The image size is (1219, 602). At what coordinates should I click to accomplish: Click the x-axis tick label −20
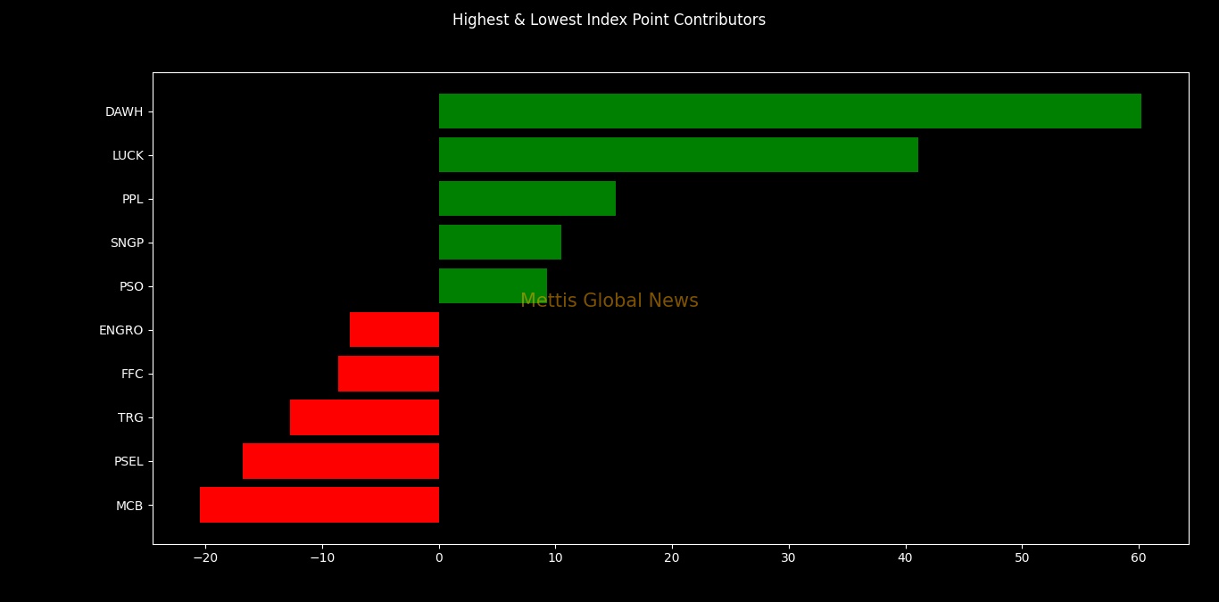coord(205,558)
